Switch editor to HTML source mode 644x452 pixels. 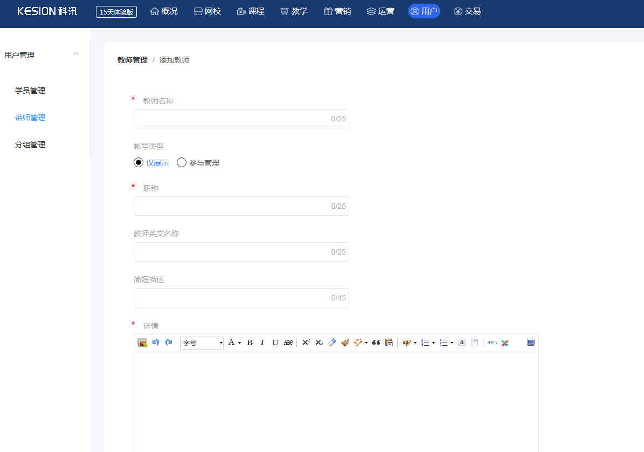coord(492,343)
